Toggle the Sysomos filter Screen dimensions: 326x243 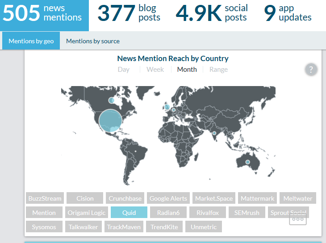(x=44, y=227)
